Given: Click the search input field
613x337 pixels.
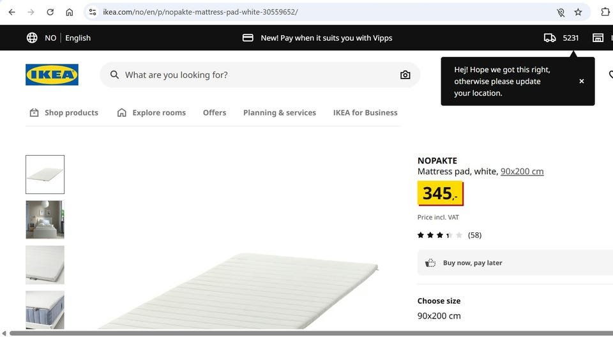Looking at the screenshot, I should pyautogui.click(x=255, y=75).
